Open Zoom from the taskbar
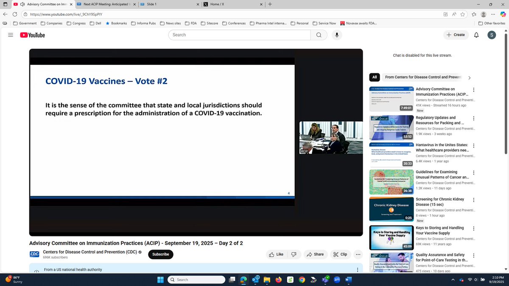Viewport: 509px width, 286px height. pos(337,280)
